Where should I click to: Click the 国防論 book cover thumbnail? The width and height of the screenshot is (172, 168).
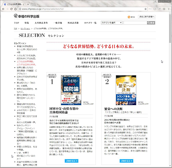(x=71, y=90)
